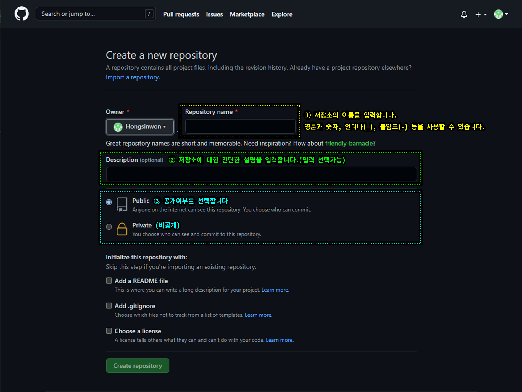522x392 pixels.
Task: Open the user avatar menu
Action: pos(501,14)
